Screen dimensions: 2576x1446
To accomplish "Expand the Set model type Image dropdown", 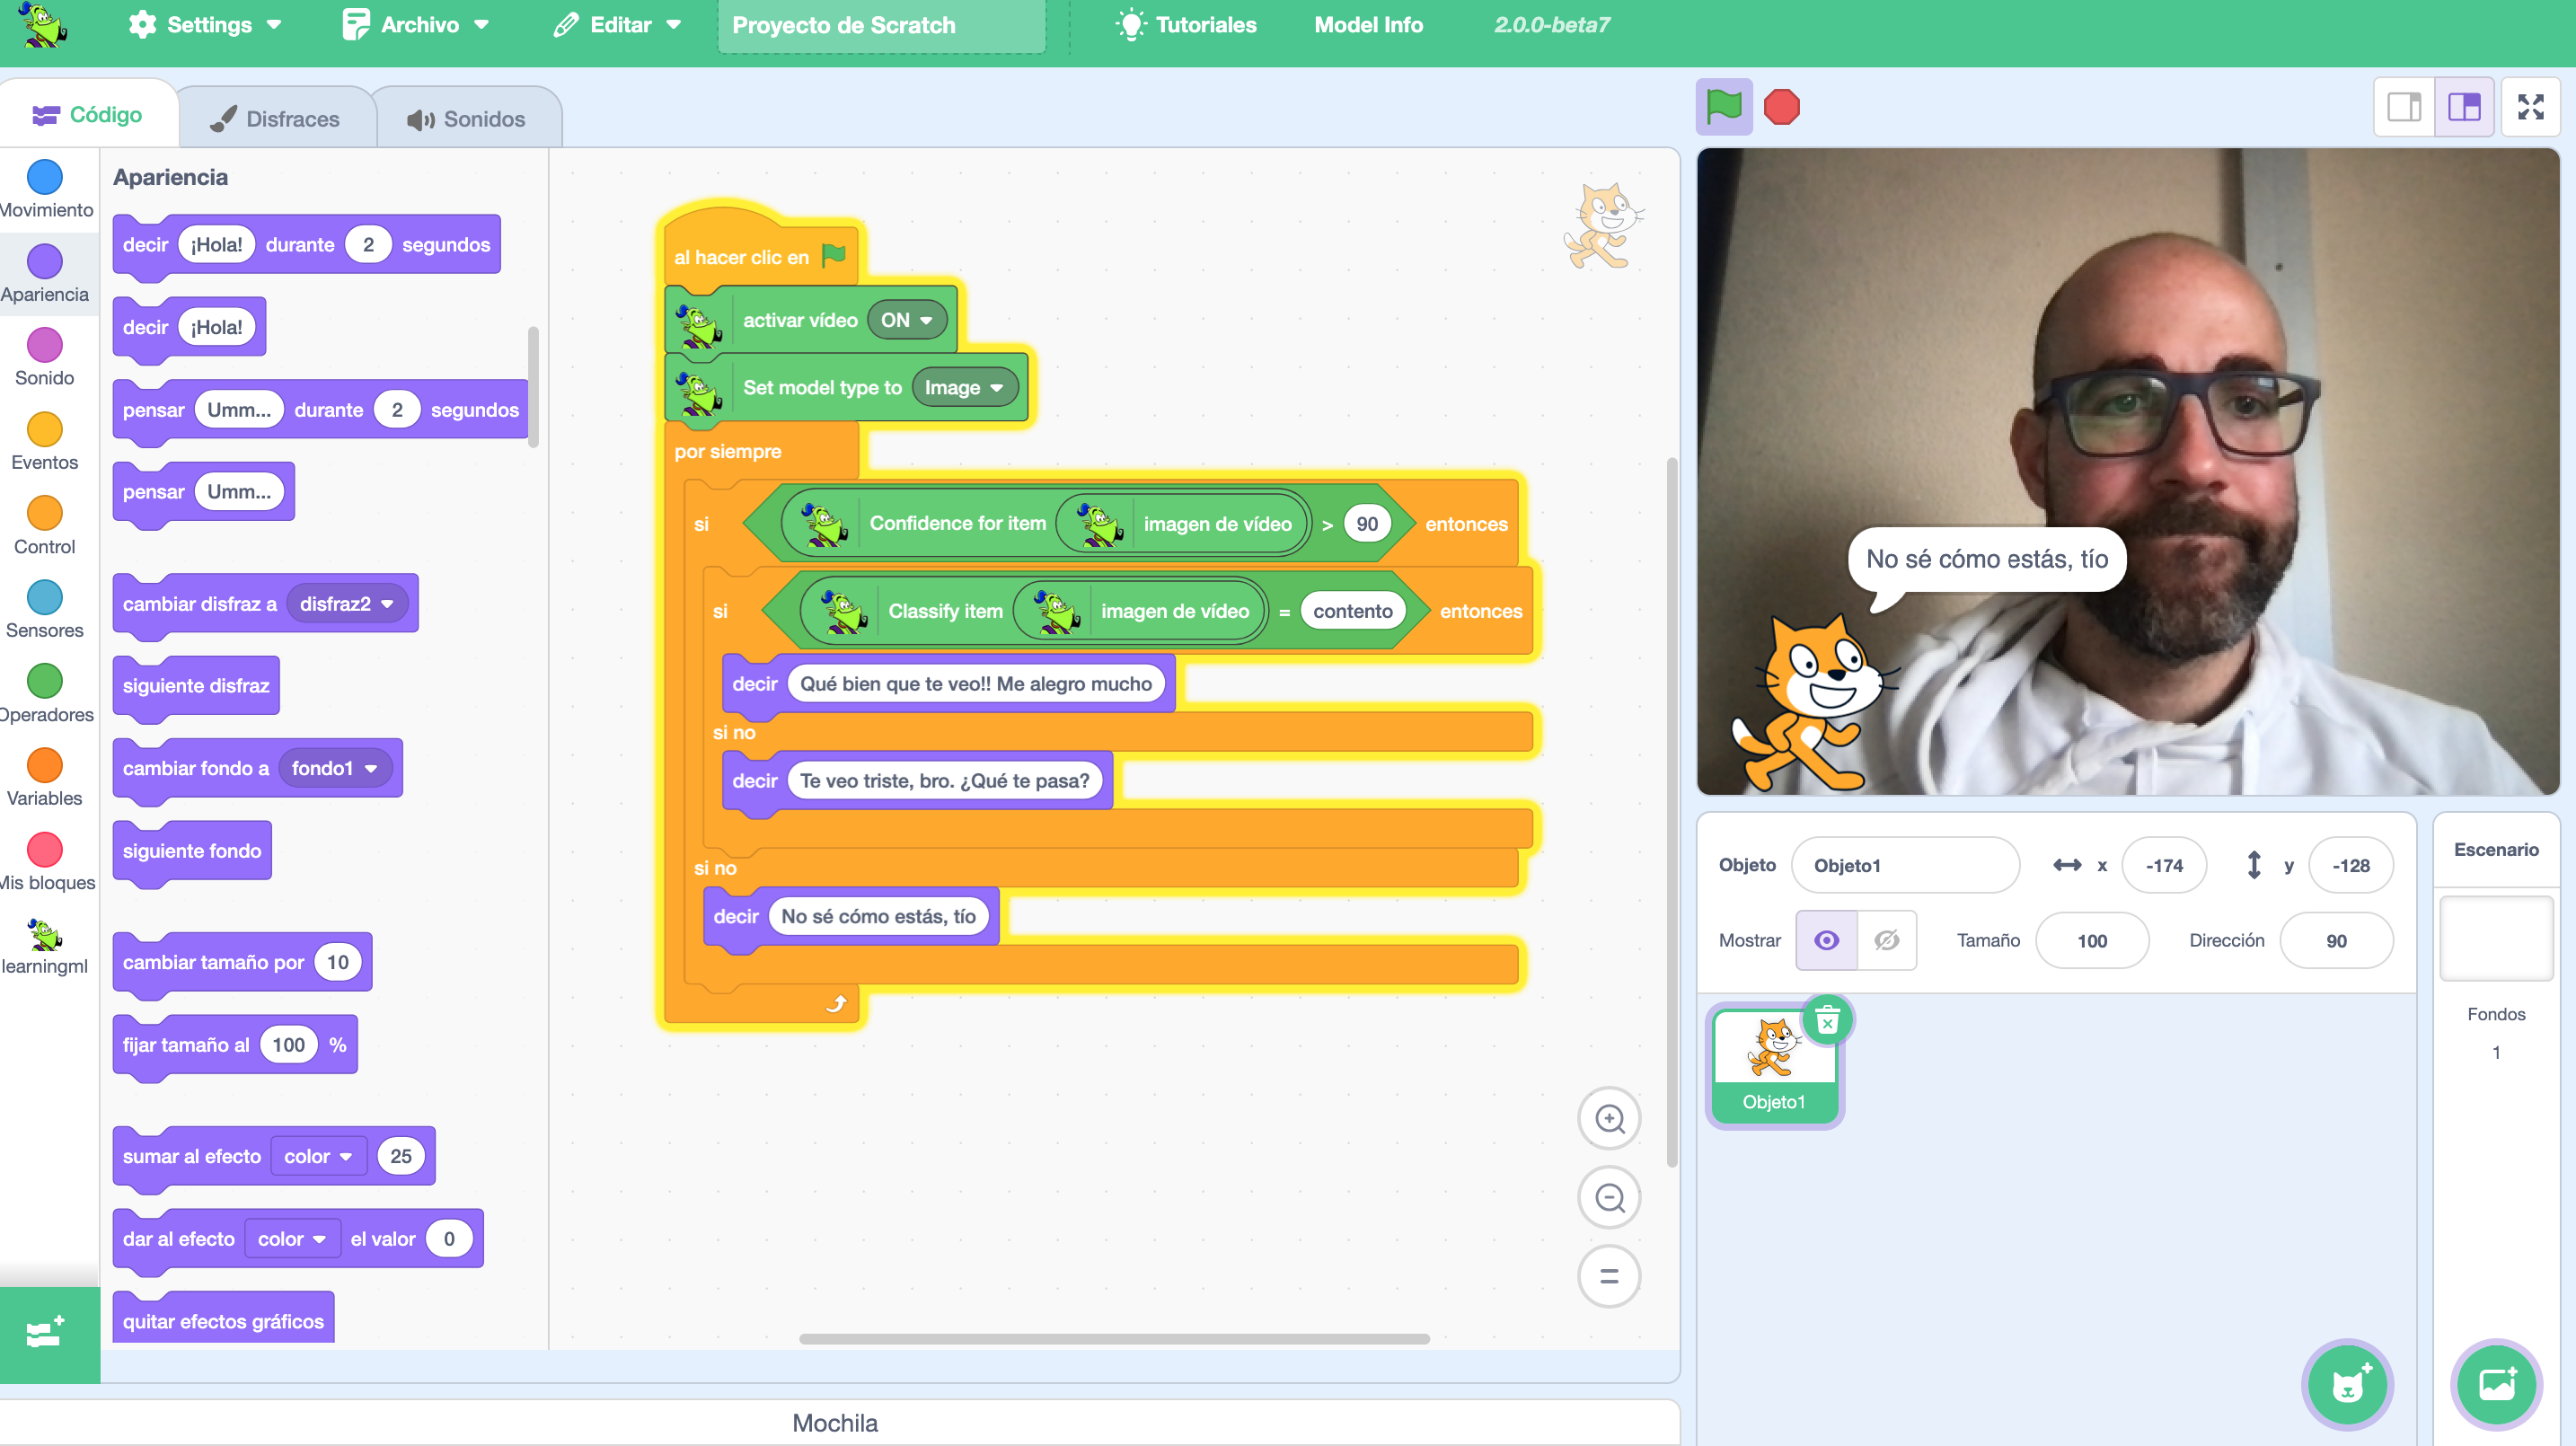I will (x=963, y=387).
